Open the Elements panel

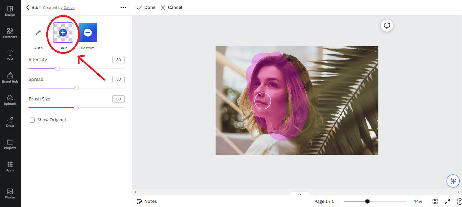10,33
